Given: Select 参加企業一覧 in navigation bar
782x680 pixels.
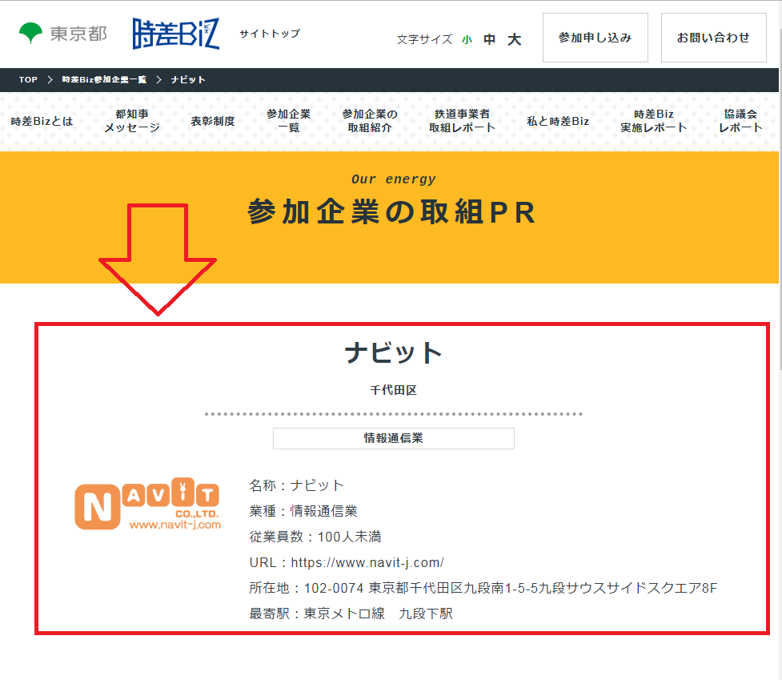Looking at the screenshot, I should (288, 121).
